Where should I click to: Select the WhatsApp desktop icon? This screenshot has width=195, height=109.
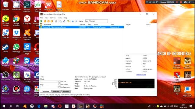tap(16, 48)
